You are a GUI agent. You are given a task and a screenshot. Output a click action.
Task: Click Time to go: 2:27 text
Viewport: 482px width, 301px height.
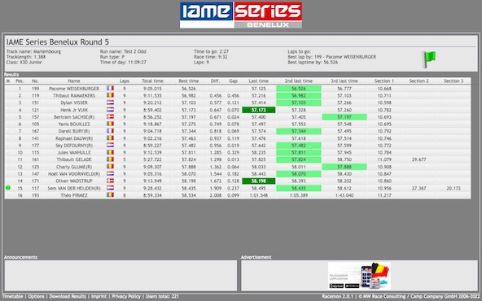click(211, 51)
